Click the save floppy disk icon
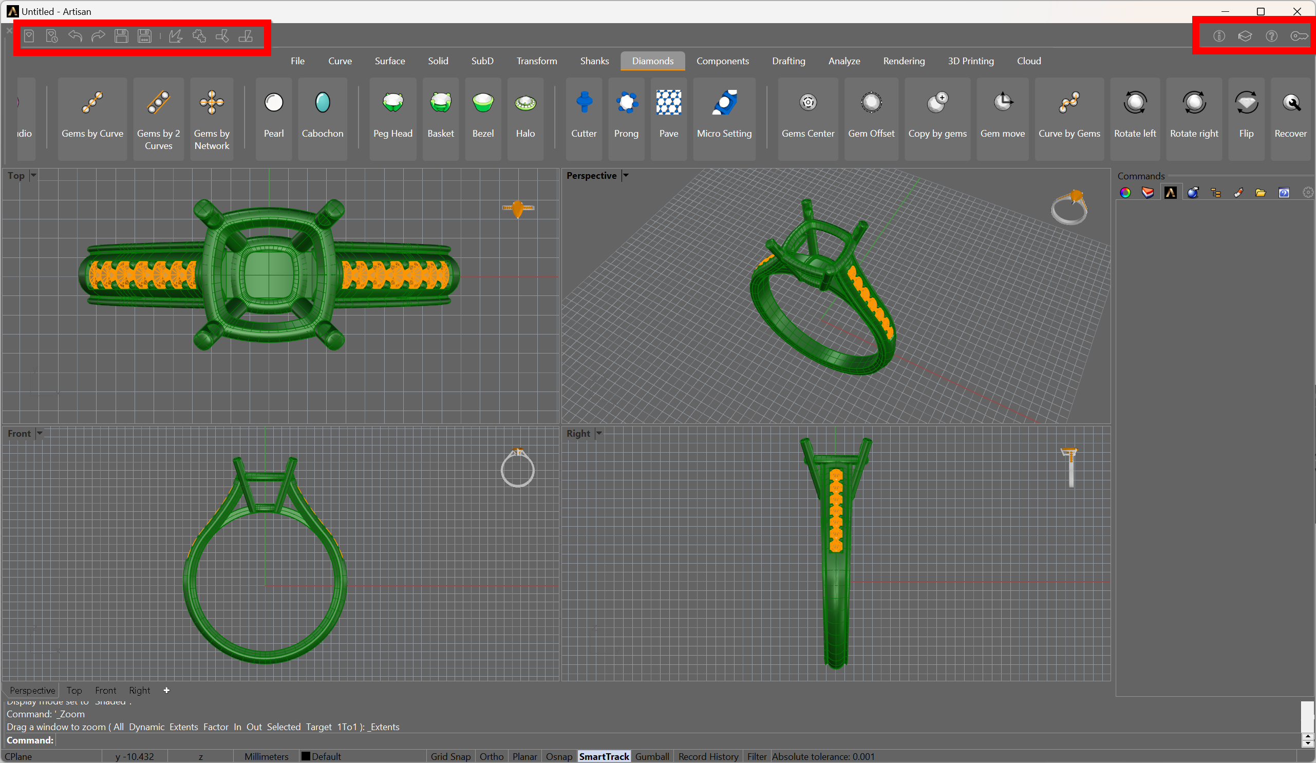Viewport: 1316px width, 763px height. [x=121, y=36]
